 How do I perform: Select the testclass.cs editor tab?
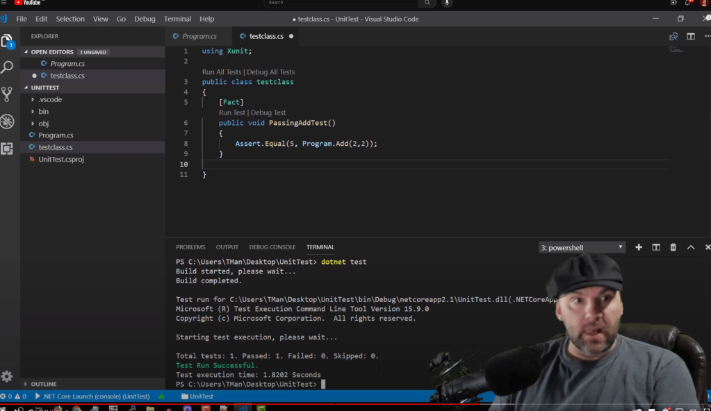click(266, 36)
